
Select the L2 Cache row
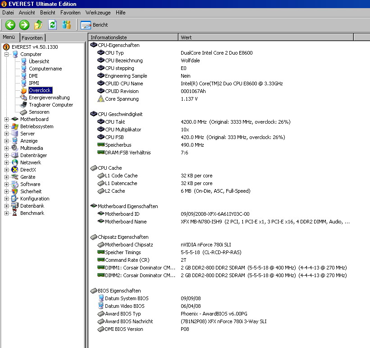(174, 191)
